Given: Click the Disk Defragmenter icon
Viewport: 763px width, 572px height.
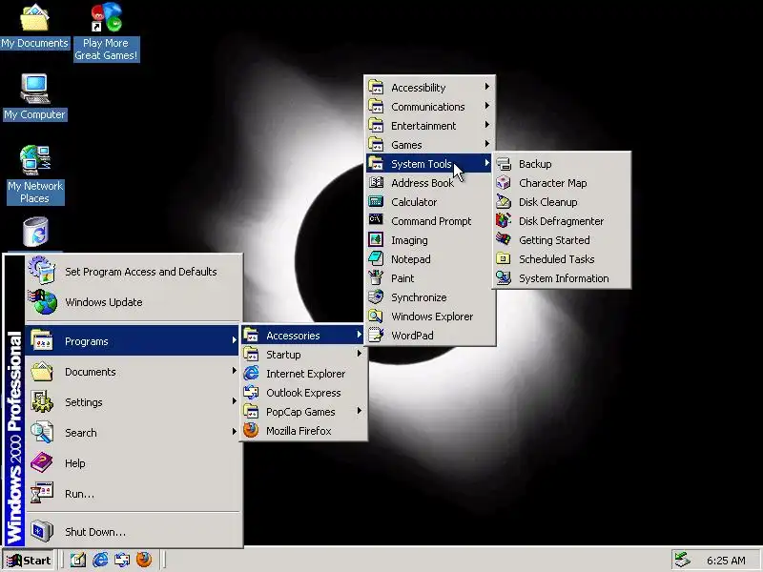Looking at the screenshot, I should pos(504,221).
